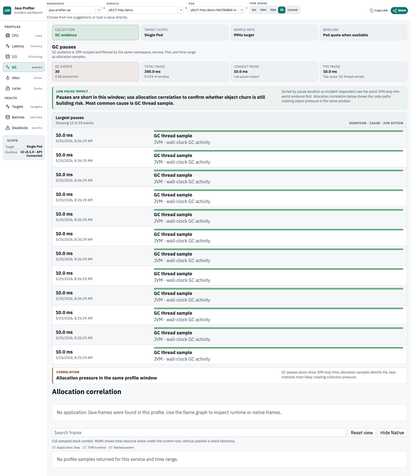The width and height of the screenshot is (411, 476).
Task: Choose the 30m time range
Action: click(x=273, y=10)
